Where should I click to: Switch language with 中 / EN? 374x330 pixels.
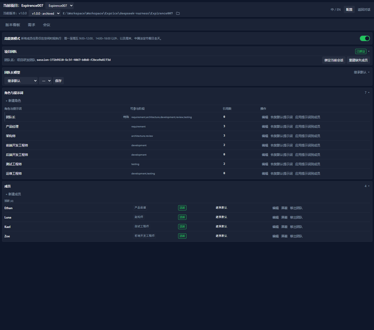[336, 9]
